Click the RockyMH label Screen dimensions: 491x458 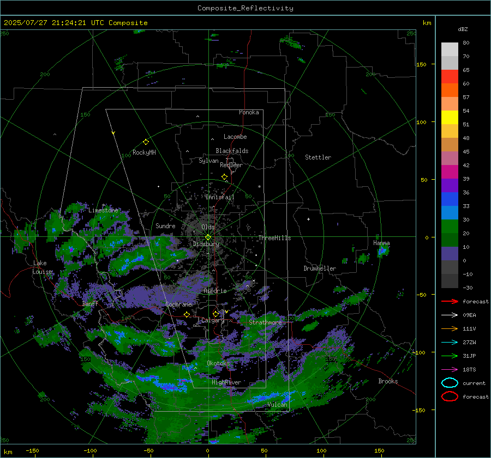(144, 152)
